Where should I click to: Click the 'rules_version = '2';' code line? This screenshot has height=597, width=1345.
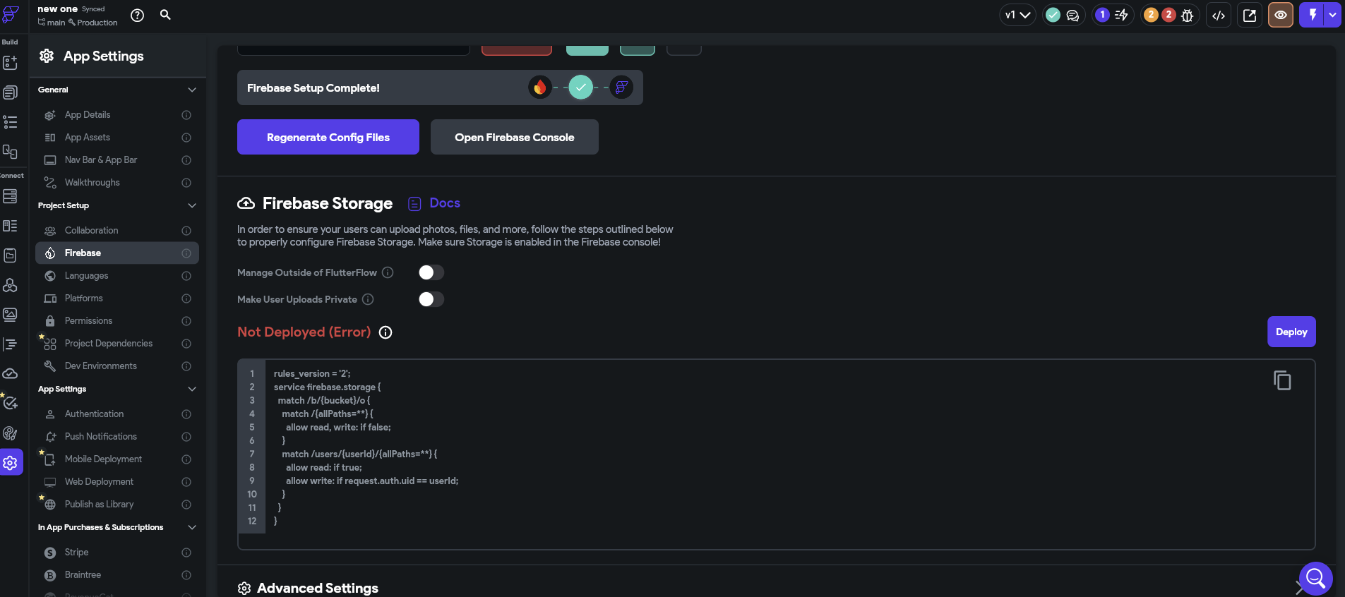[x=312, y=374]
